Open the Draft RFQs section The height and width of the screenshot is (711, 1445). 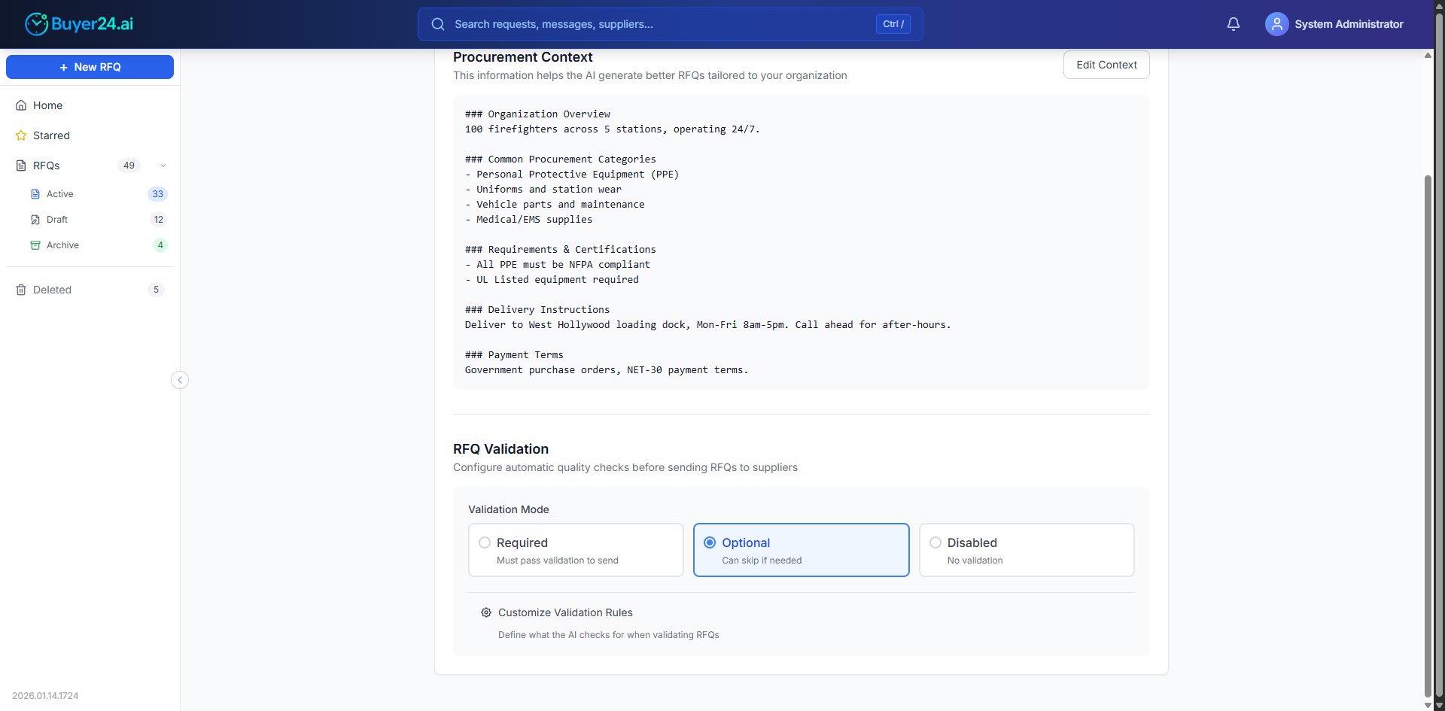click(56, 219)
